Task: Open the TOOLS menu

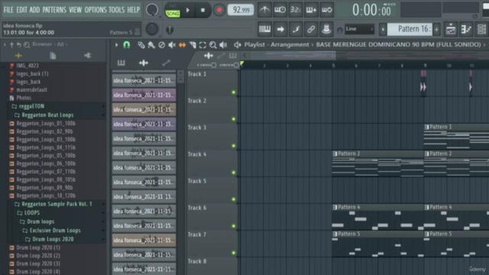Action: (x=117, y=10)
